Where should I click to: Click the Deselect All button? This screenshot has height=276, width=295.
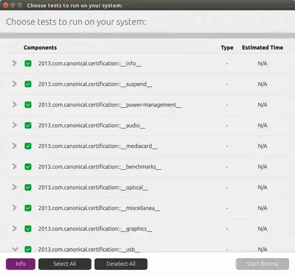121,264
